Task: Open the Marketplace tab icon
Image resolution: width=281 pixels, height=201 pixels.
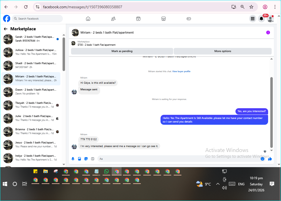Action: pyautogui.click(x=164, y=19)
